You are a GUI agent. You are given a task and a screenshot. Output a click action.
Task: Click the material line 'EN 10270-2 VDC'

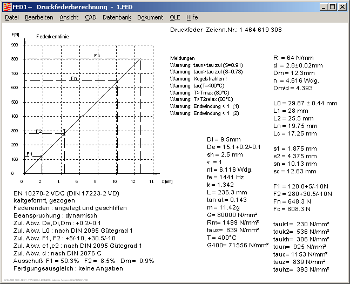[66, 193]
